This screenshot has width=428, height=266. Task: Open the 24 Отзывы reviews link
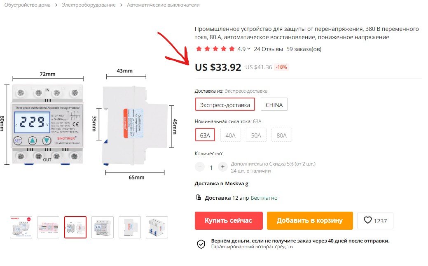(268, 49)
